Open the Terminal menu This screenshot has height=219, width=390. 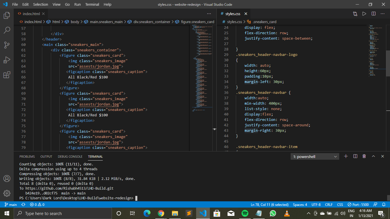pyautogui.click(x=92, y=4)
